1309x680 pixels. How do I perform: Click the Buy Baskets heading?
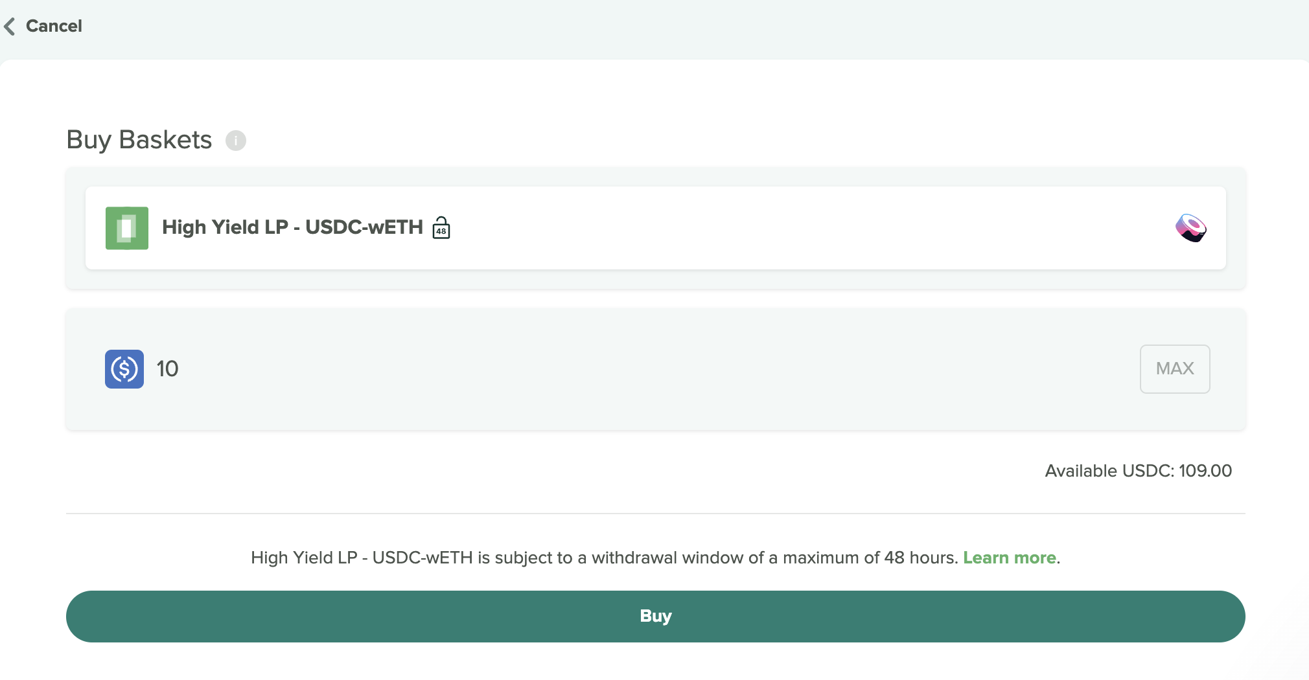139,140
